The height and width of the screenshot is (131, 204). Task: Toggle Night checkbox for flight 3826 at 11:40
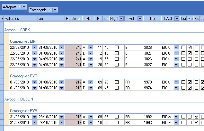click(x=117, y=47)
